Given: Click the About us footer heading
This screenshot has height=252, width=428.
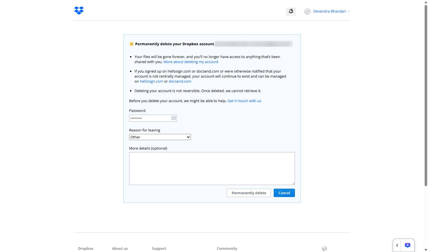Looking at the screenshot, I should 120,248.
